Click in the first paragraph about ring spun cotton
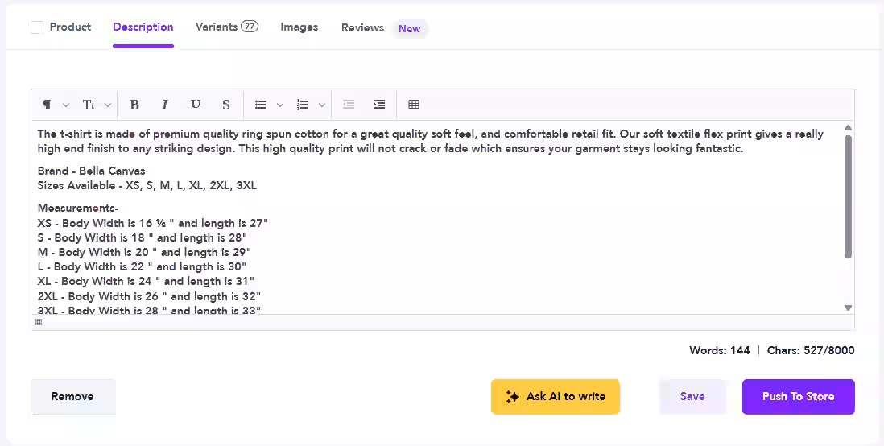 click(431, 142)
